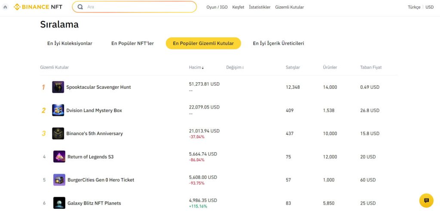This screenshot has height=211, width=440.
Task: Open the yellow chat support button
Action: [426, 200]
